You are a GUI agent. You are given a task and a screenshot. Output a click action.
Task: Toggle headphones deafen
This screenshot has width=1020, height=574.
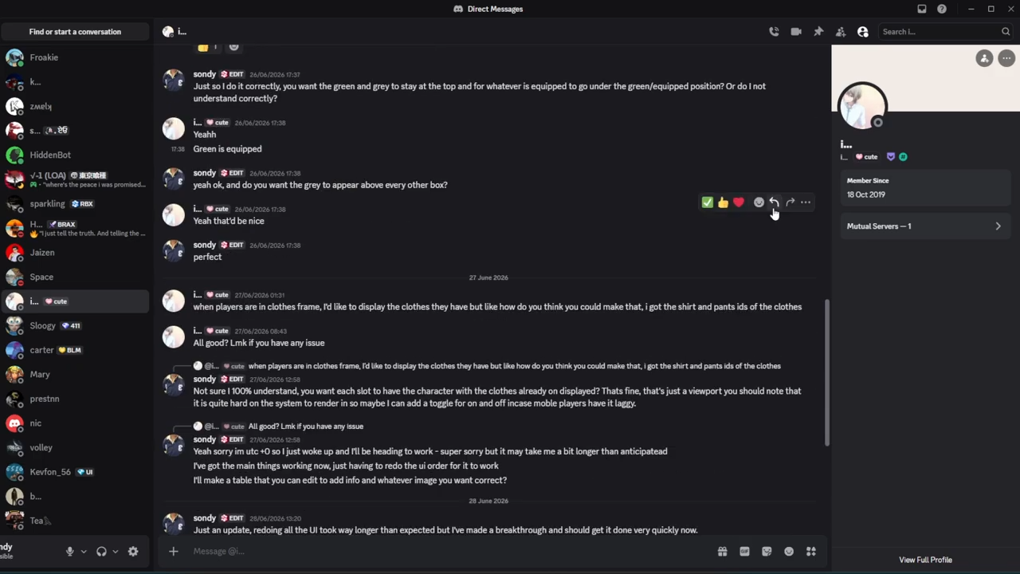(101, 552)
